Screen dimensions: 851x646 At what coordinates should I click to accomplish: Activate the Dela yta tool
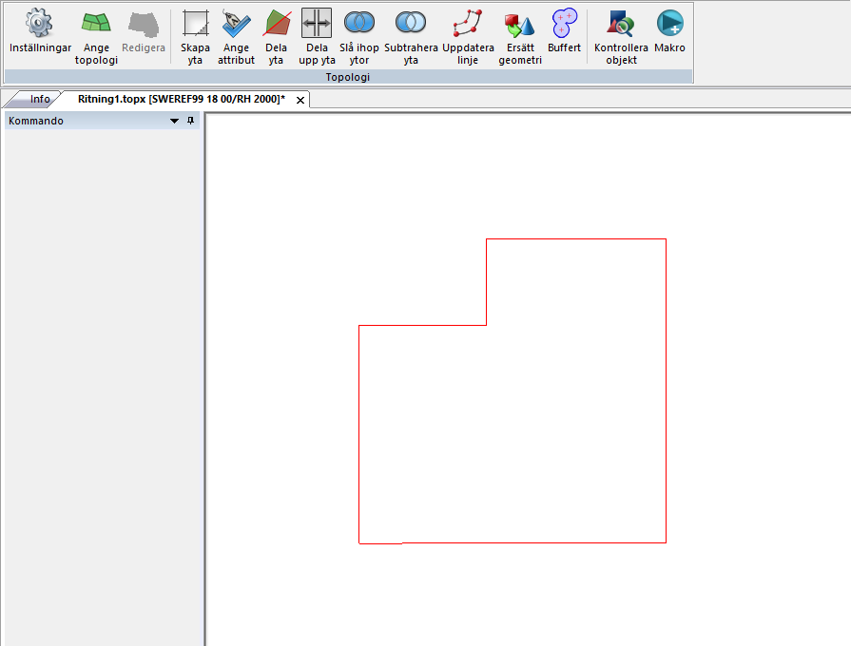276,36
